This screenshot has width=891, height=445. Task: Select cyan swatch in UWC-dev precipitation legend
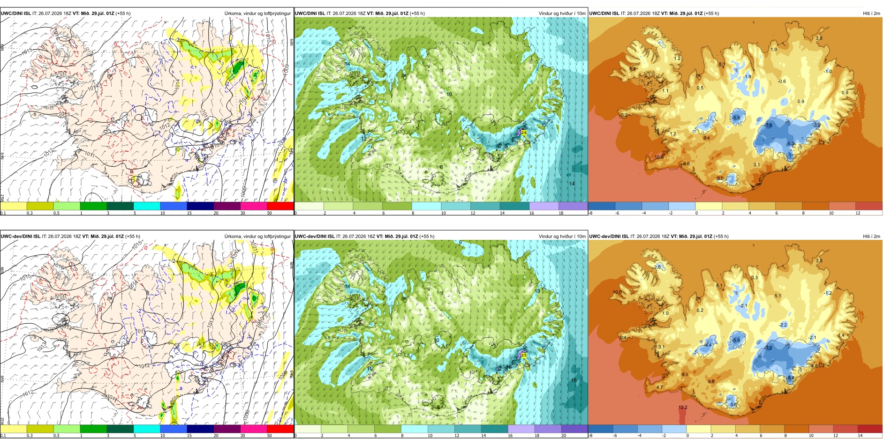click(x=147, y=429)
